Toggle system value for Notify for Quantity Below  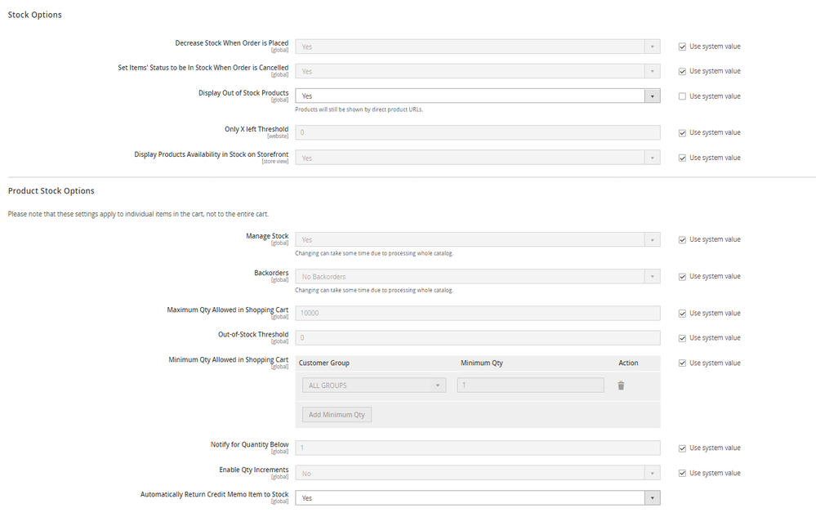pos(682,448)
